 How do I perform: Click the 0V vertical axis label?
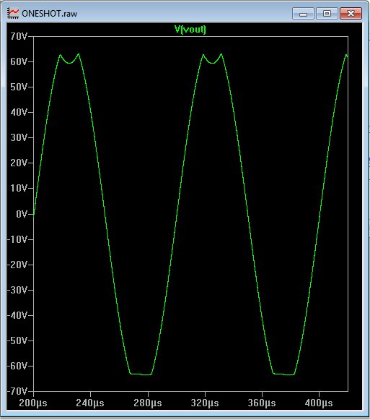point(22,214)
